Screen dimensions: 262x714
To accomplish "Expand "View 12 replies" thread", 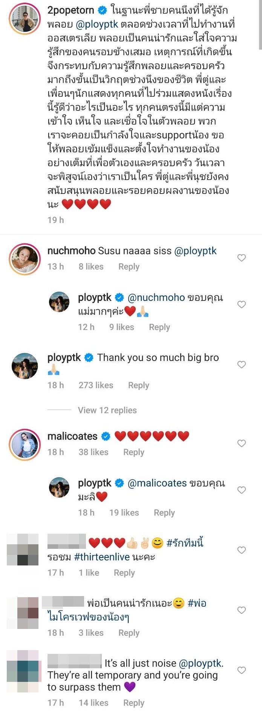I will click(x=107, y=410).
